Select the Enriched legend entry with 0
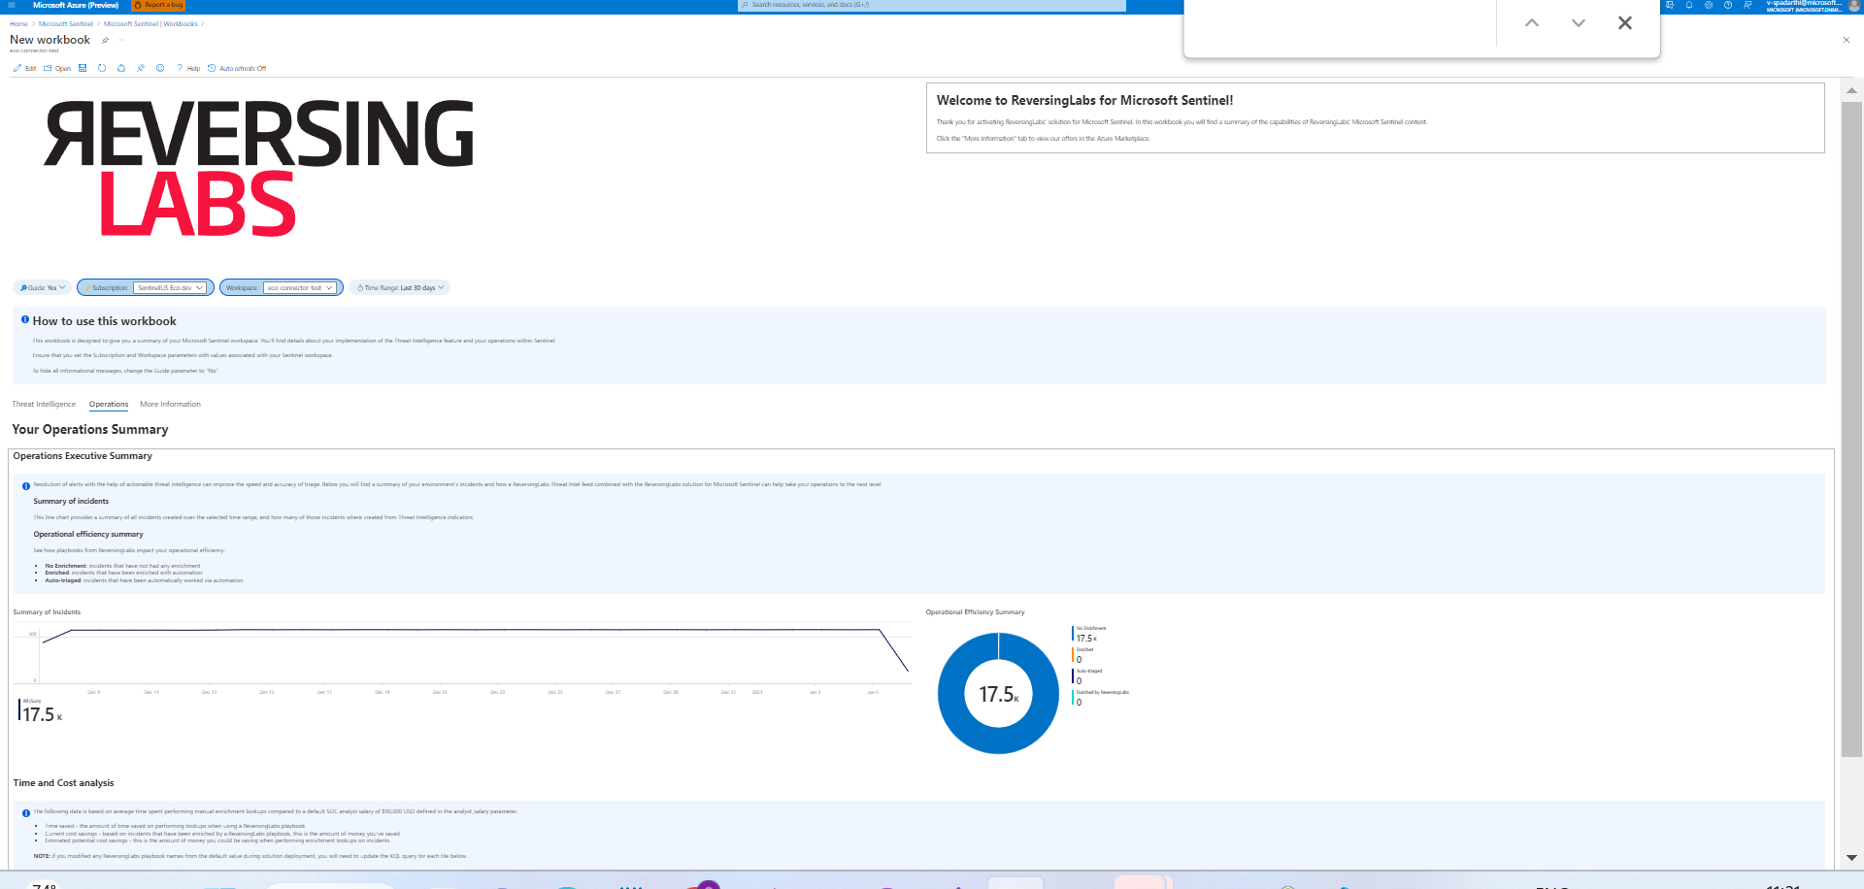Screen dimensions: 1864x889 pos(1083,655)
